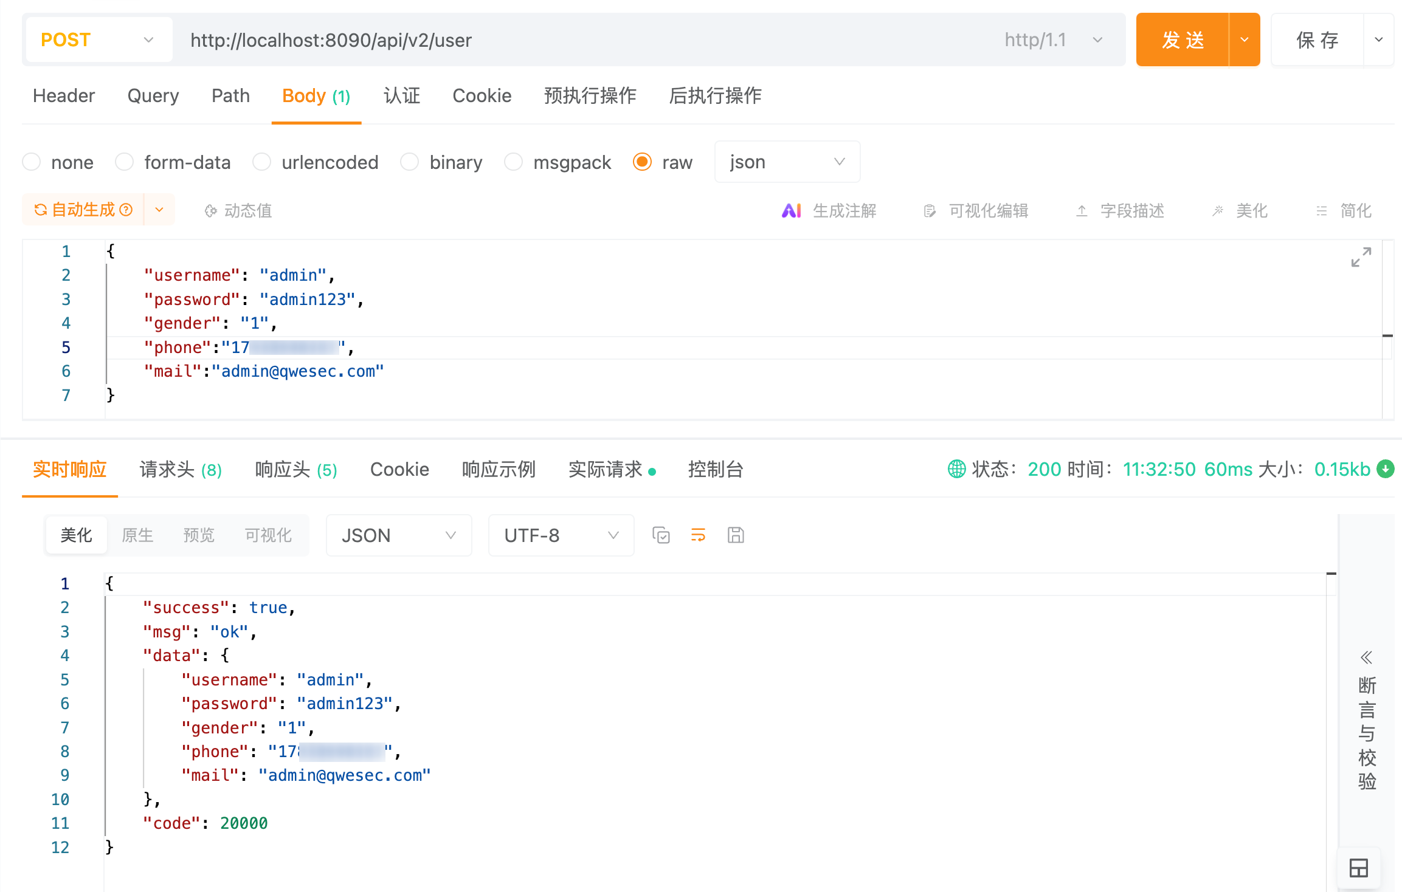The height and width of the screenshot is (892, 1402).
Task: Open the 响应示例 tab
Action: pyautogui.click(x=499, y=470)
